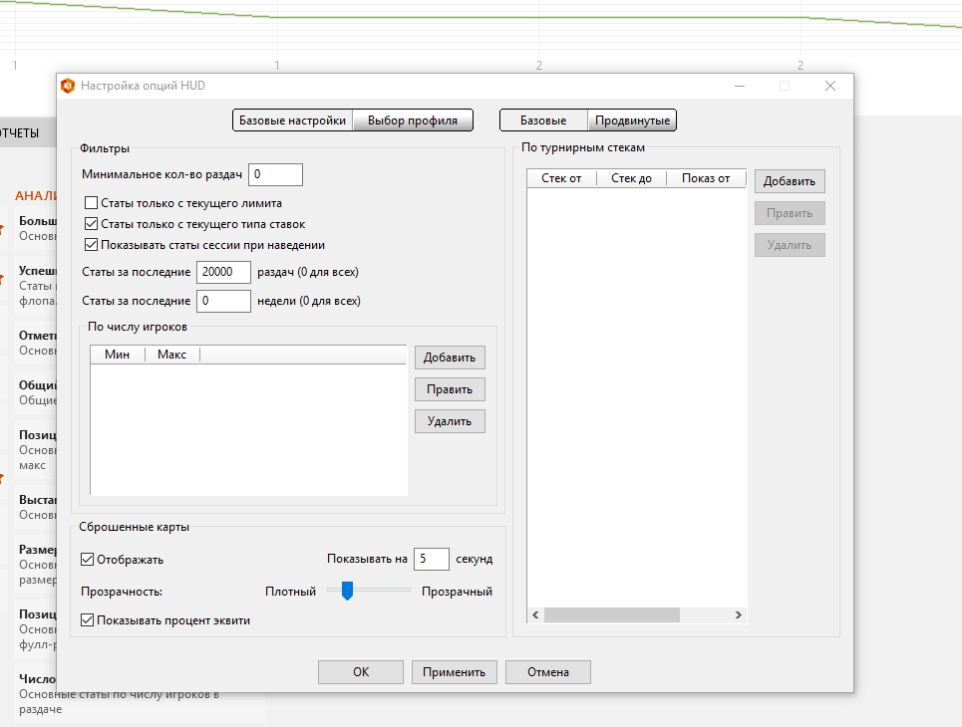This screenshot has height=727, width=962.
Task: Select the seconds input showing 5
Action: [432, 559]
